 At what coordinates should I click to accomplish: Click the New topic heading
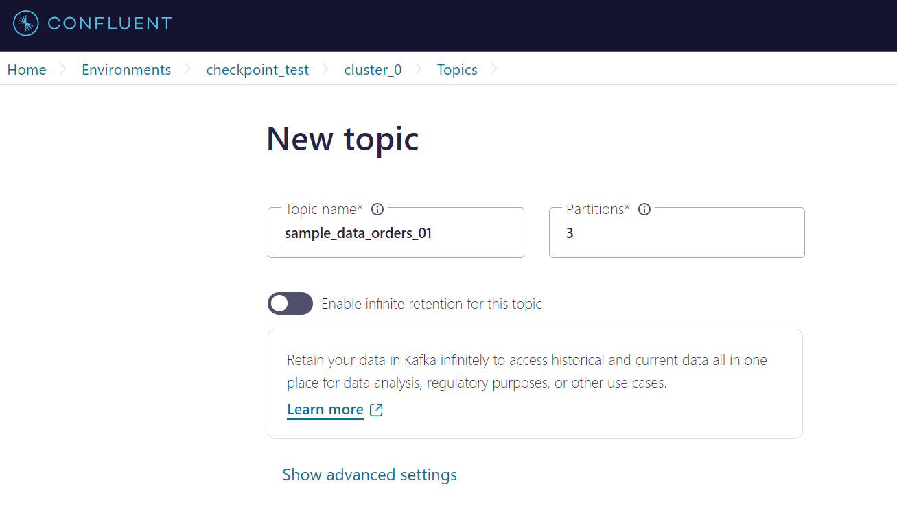[342, 139]
